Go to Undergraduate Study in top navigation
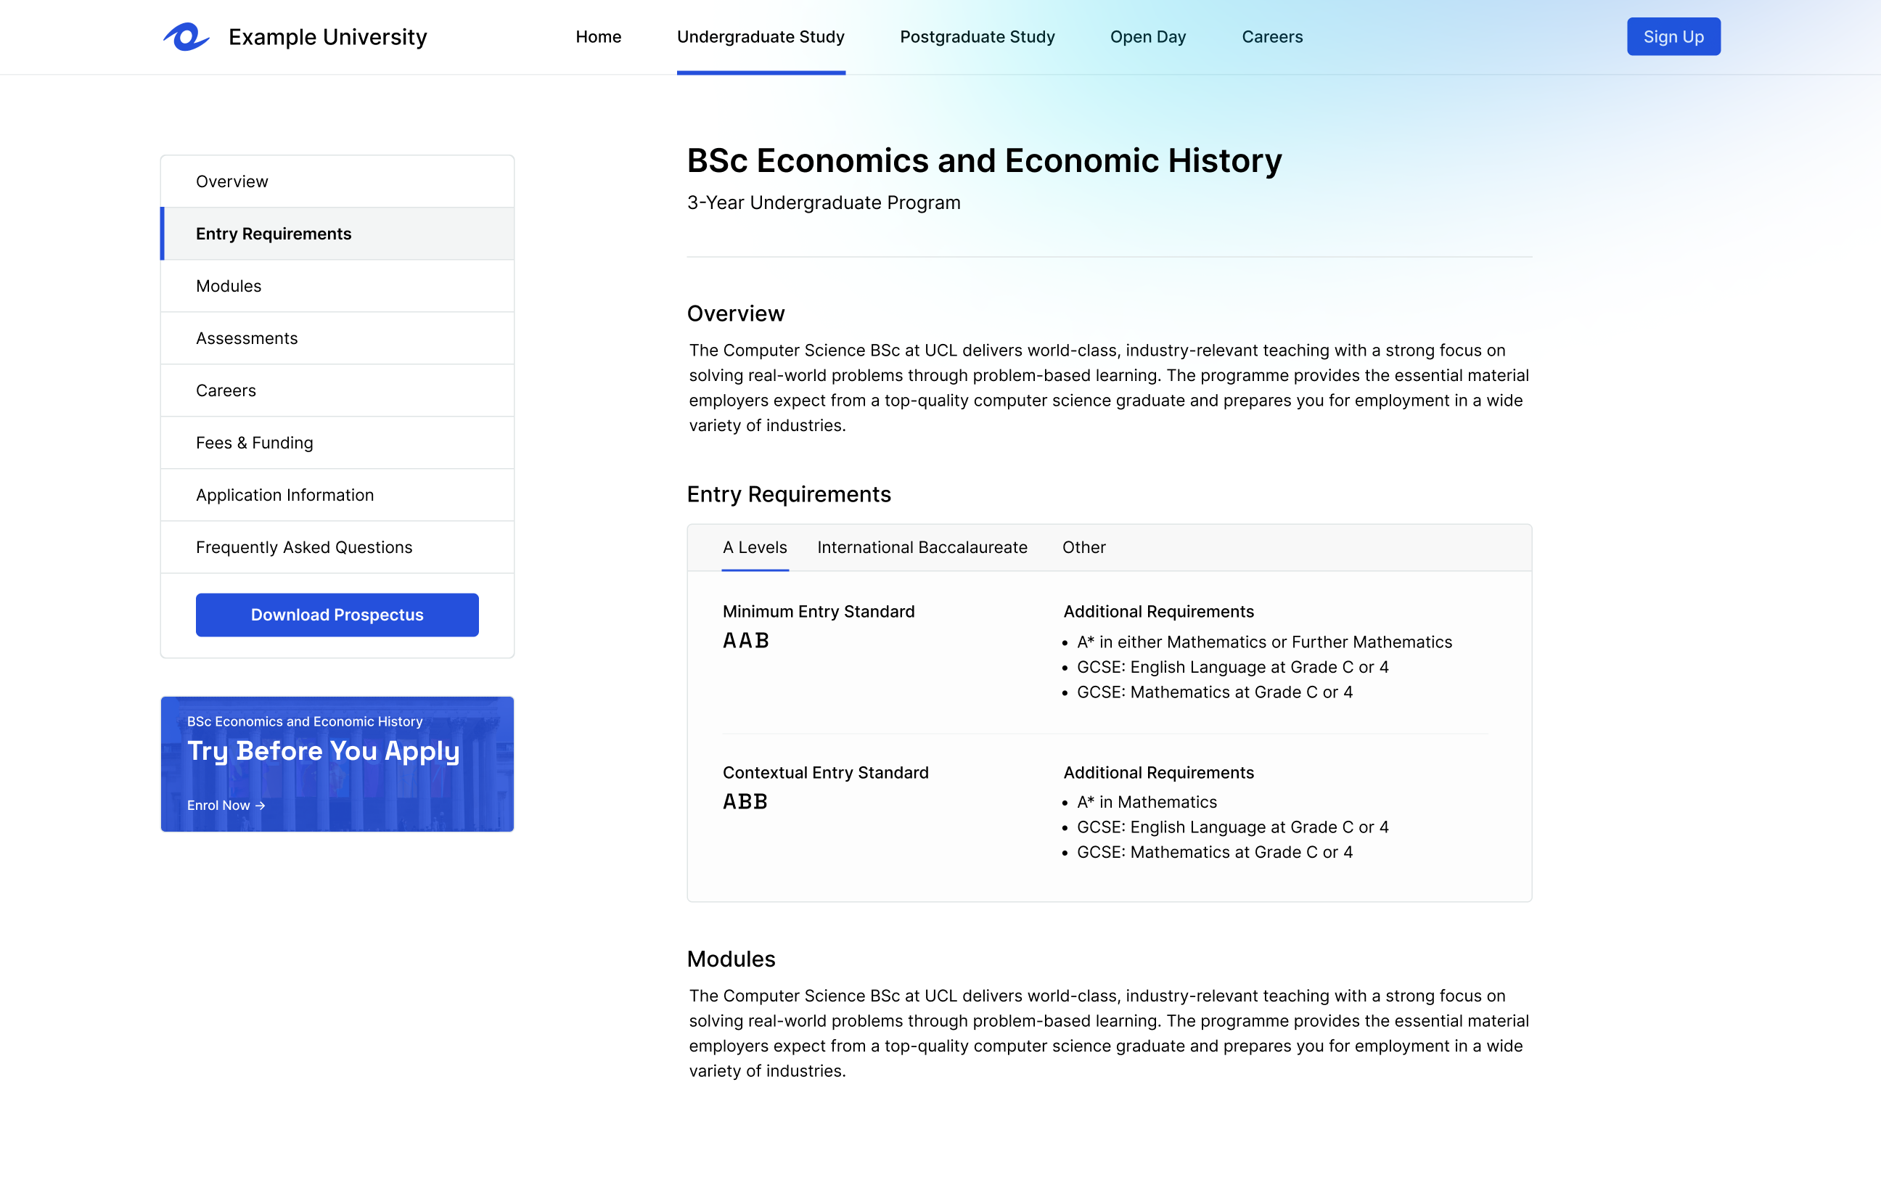Screen dimensions: 1881x1188 click(x=761, y=37)
